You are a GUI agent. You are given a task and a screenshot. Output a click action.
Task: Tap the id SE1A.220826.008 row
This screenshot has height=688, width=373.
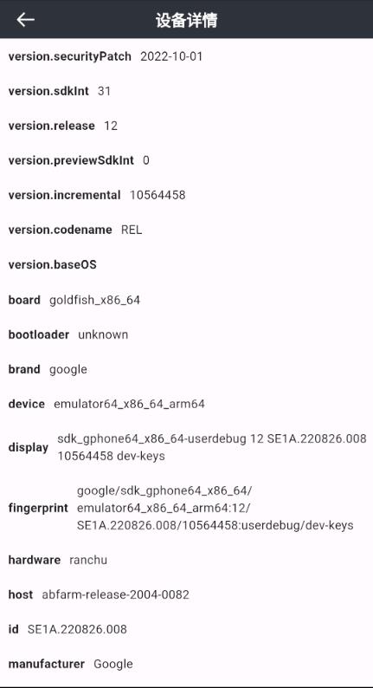186,629
